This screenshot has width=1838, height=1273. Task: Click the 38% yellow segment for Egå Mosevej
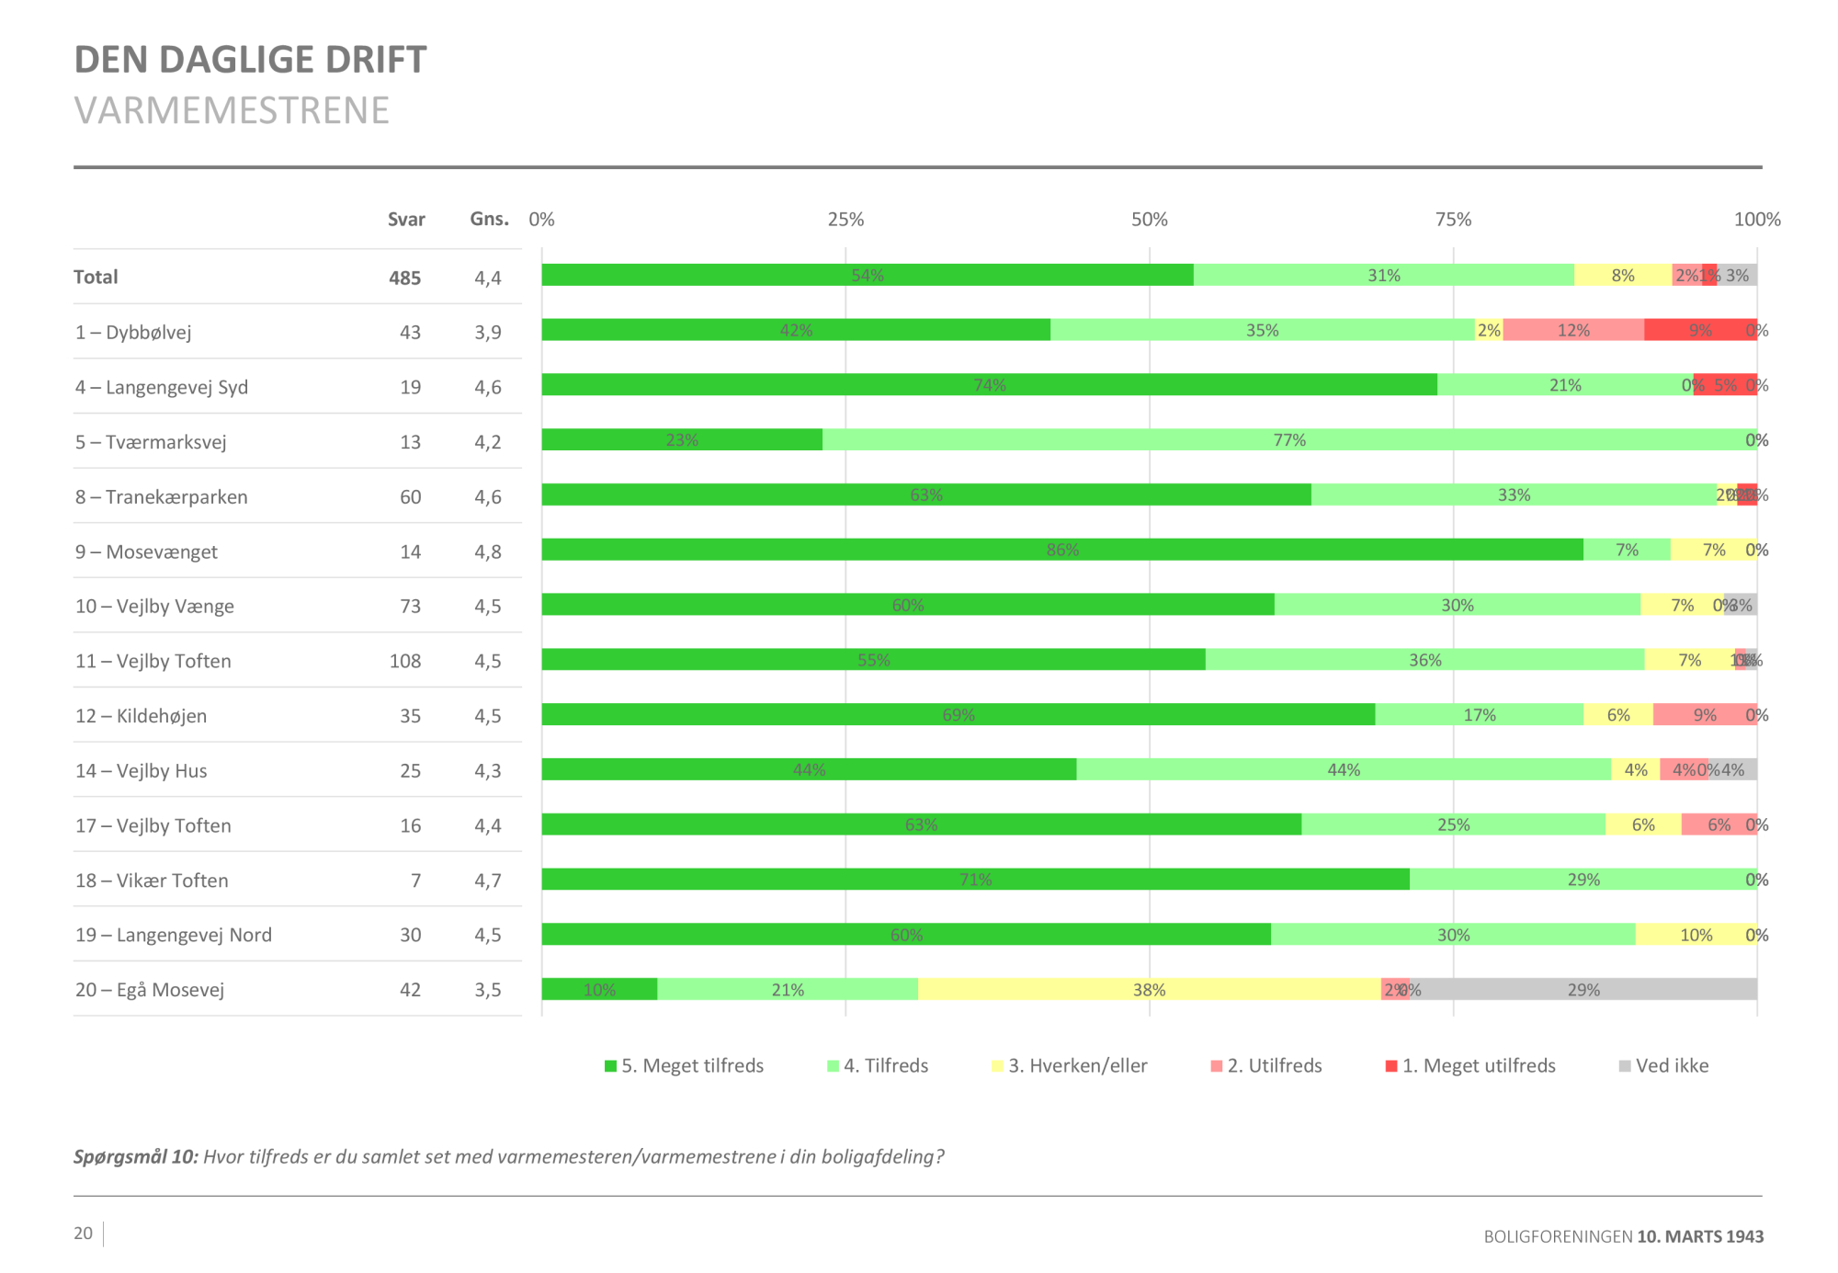pyautogui.click(x=1149, y=990)
